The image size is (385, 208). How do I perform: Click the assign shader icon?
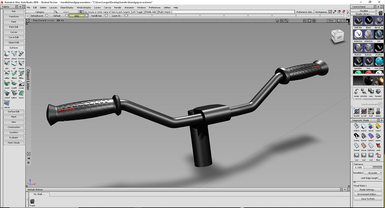click(x=356, y=92)
